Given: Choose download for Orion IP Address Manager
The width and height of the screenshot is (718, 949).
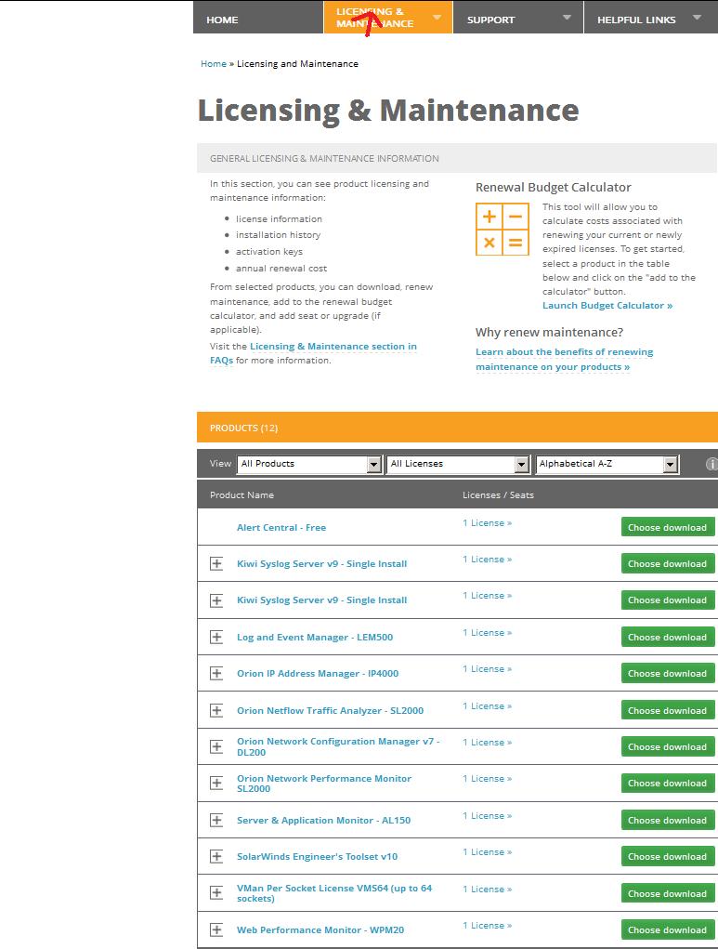Looking at the screenshot, I should click(668, 673).
